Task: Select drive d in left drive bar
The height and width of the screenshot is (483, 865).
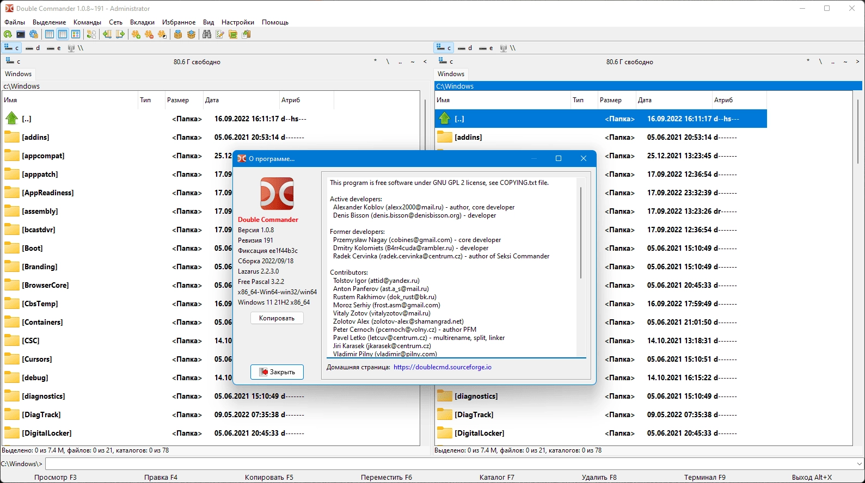Action: tap(33, 48)
